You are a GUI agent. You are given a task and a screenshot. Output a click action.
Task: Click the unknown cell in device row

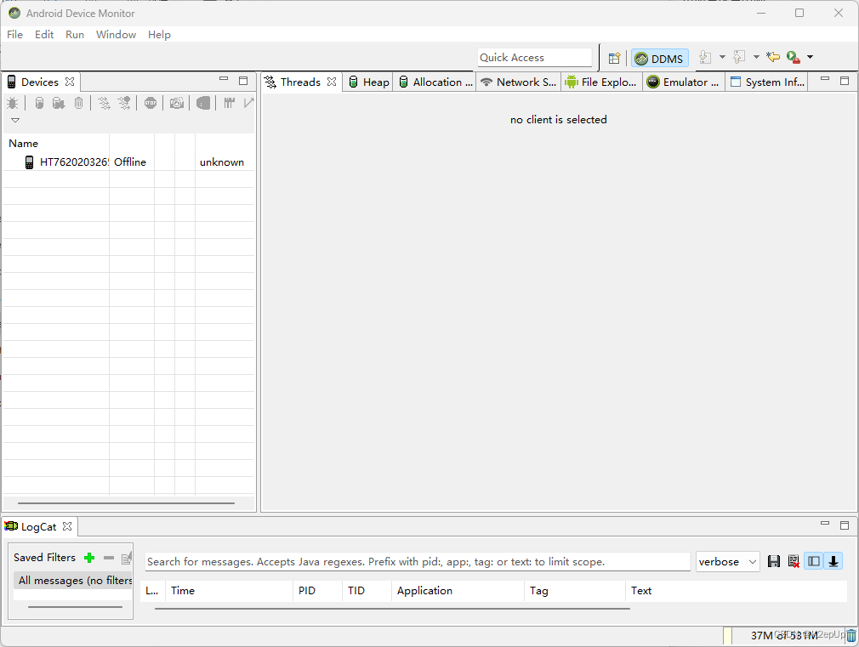click(x=222, y=162)
